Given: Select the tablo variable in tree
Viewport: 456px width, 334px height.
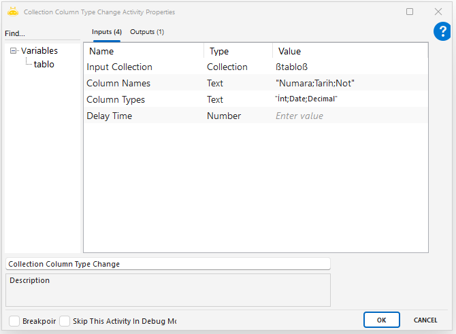Looking at the screenshot, I should click(x=44, y=65).
